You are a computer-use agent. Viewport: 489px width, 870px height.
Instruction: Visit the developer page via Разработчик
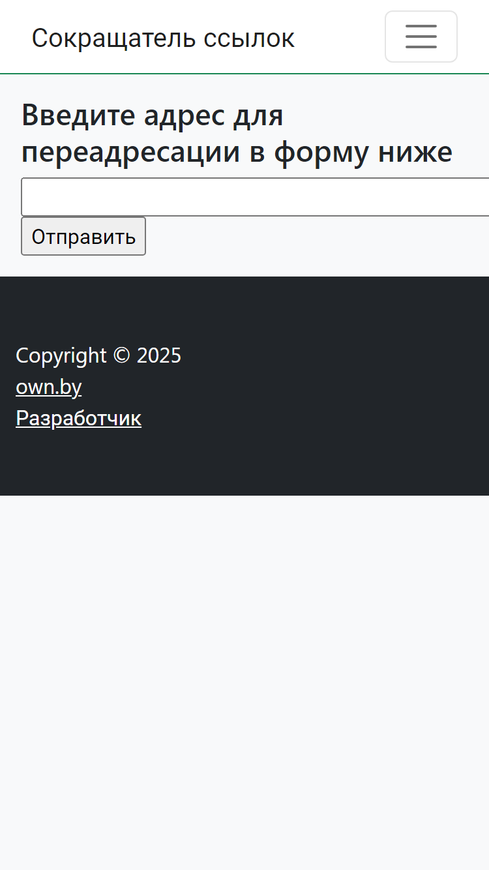pyautogui.click(x=78, y=418)
